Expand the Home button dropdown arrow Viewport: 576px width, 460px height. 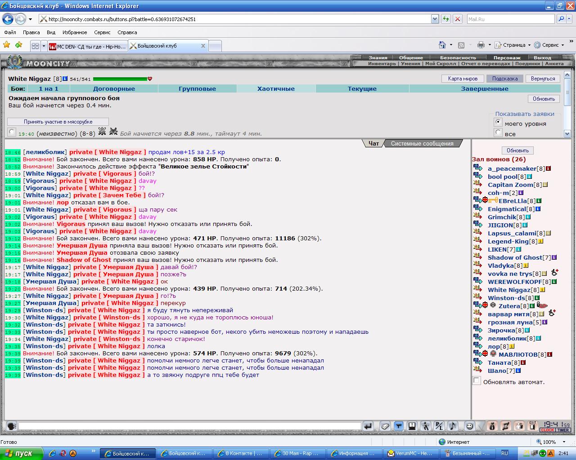[x=451, y=45]
